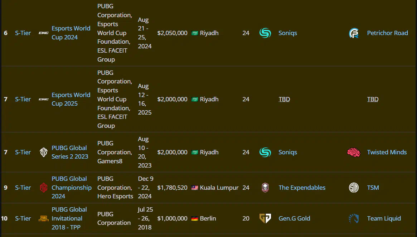Screen dimensions: 417x237
Task: Click the TSM team logo
Action: tap(354, 188)
